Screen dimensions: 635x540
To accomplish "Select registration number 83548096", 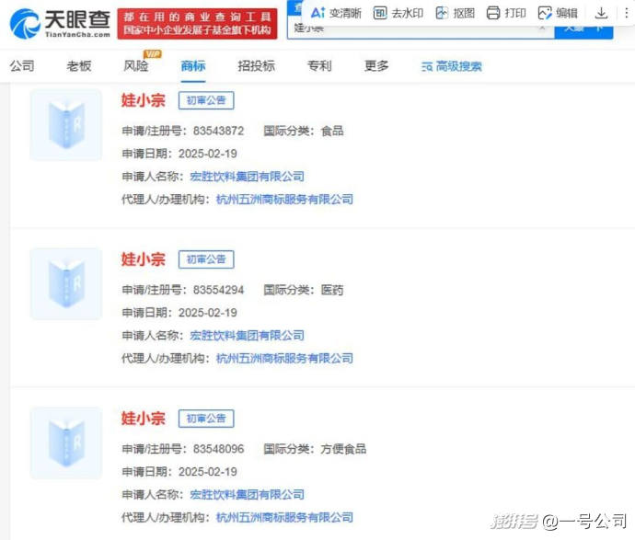I will (219, 449).
